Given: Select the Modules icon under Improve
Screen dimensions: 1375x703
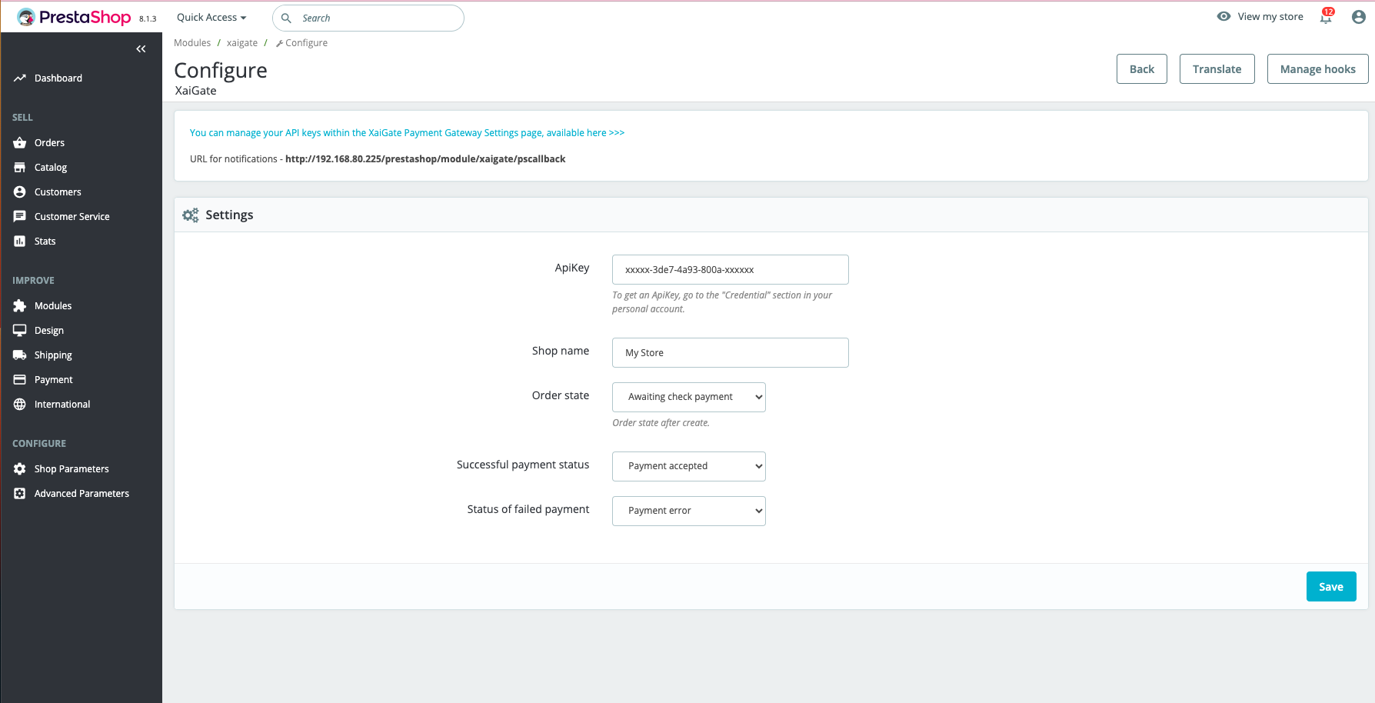Looking at the screenshot, I should [20, 305].
